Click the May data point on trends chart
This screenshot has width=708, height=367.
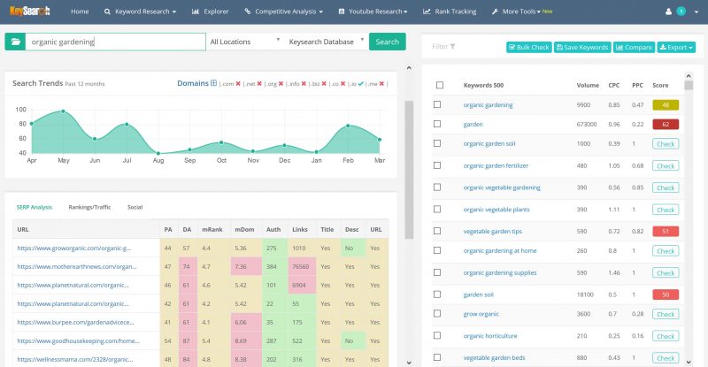pyautogui.click(x=63, y=111)
